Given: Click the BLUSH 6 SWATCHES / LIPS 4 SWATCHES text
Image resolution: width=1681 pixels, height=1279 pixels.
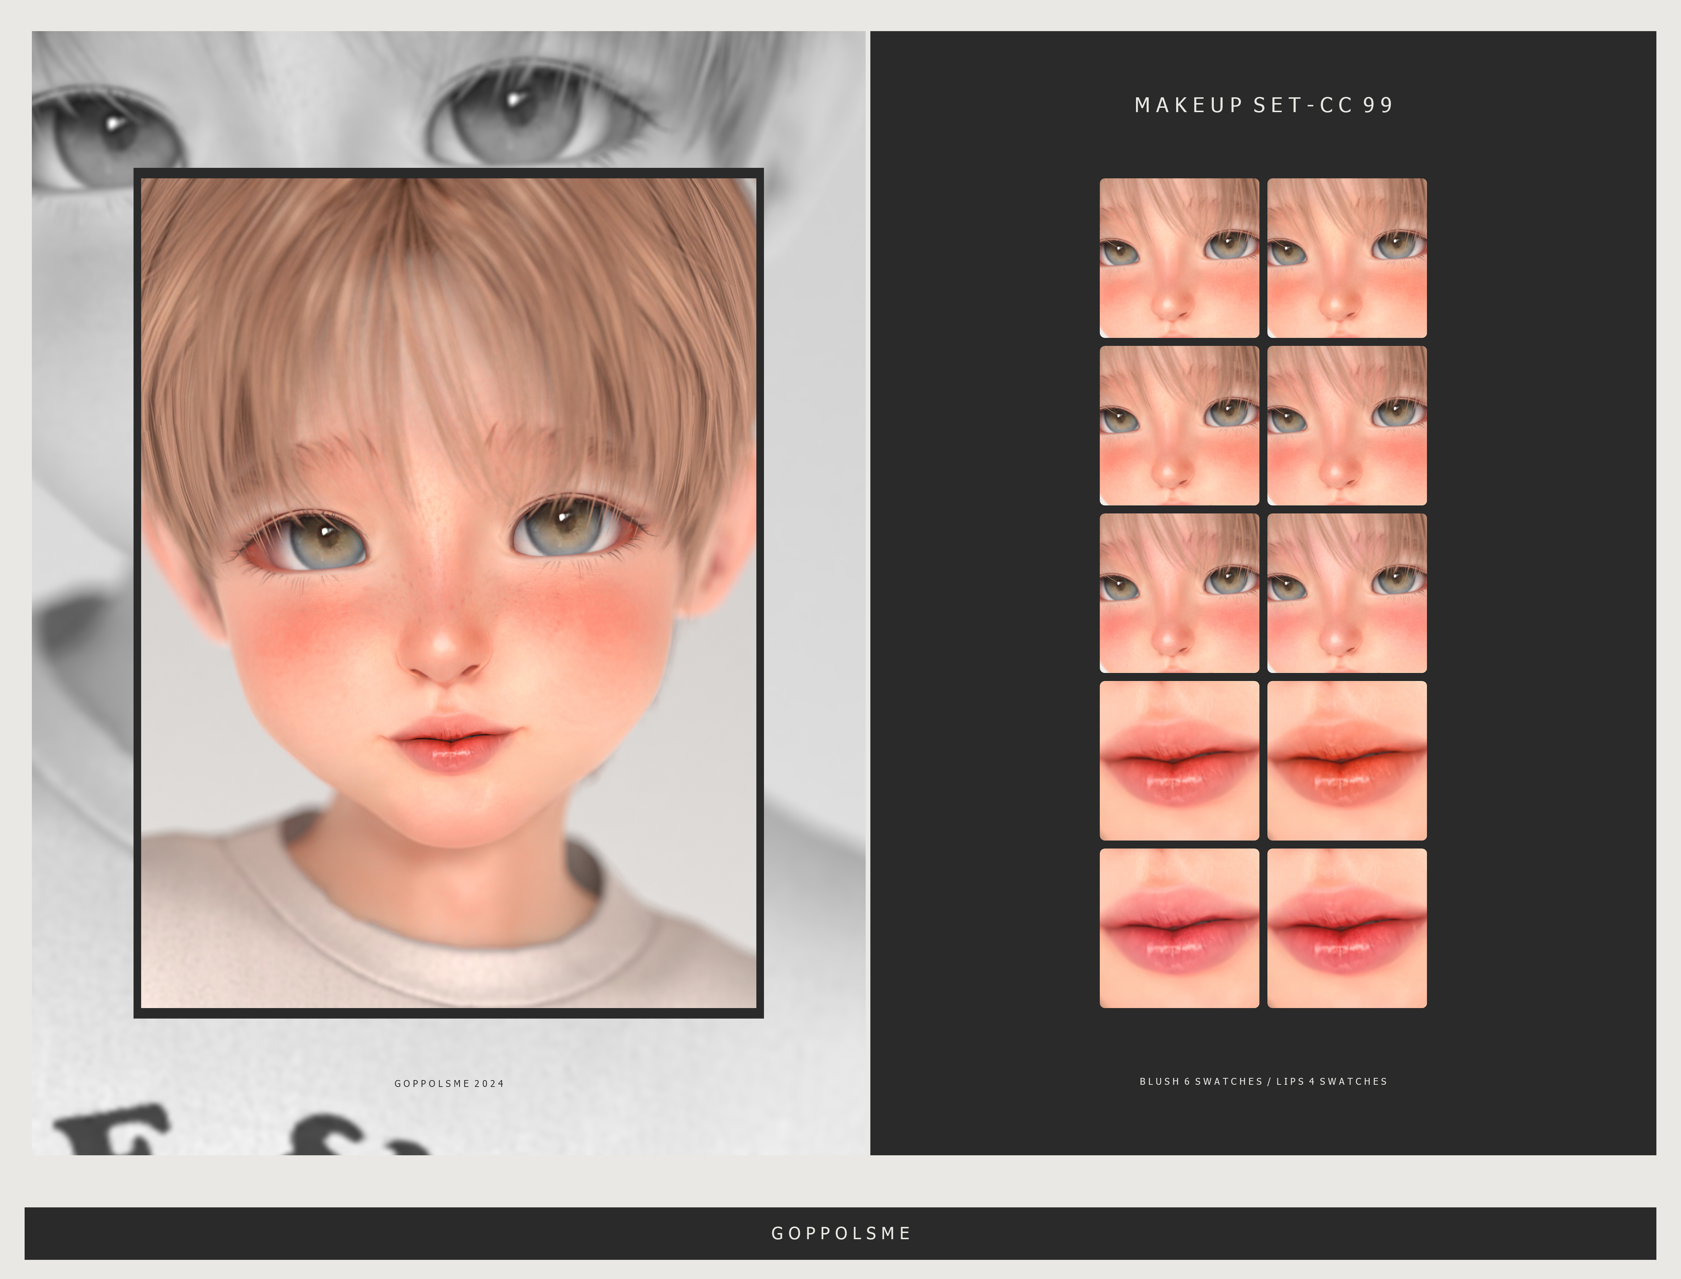Looking at the screenshot, I should coord(1263,1081).
